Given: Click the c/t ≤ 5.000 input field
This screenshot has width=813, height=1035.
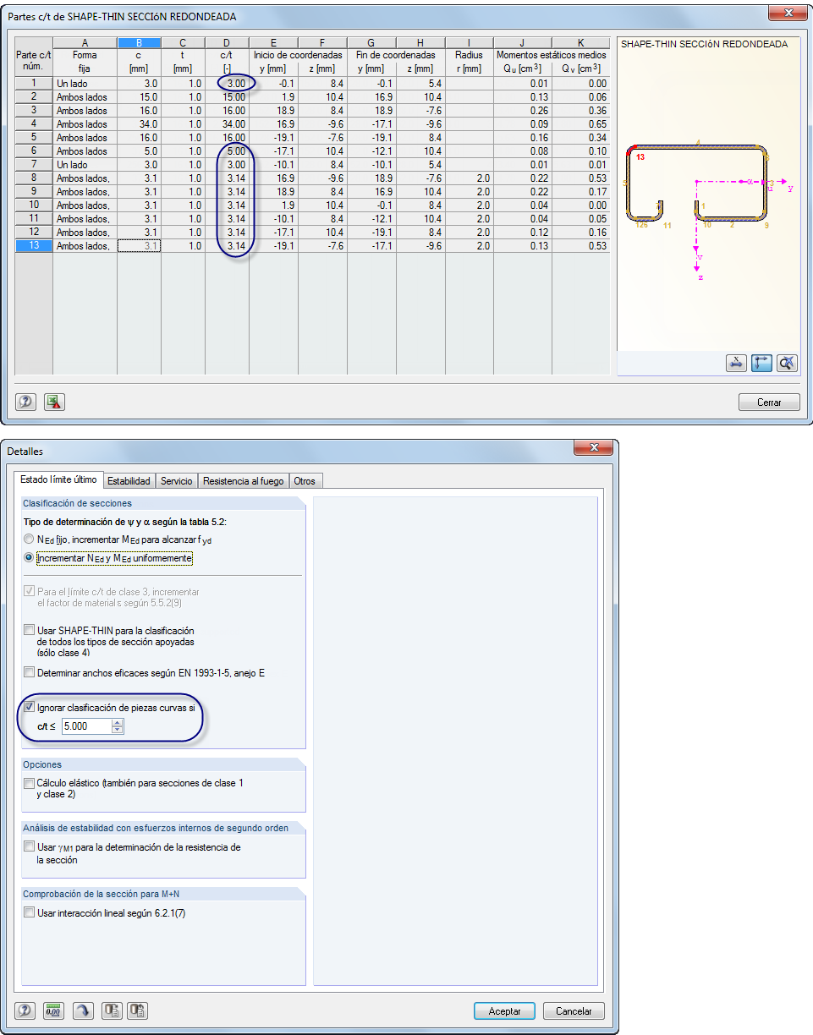Looking at the screenshot, I should coord(86,726).
